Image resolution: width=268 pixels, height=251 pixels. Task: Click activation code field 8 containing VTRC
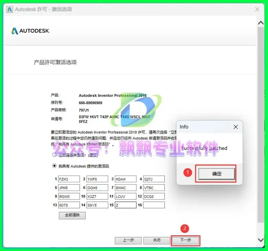point(154,188)
